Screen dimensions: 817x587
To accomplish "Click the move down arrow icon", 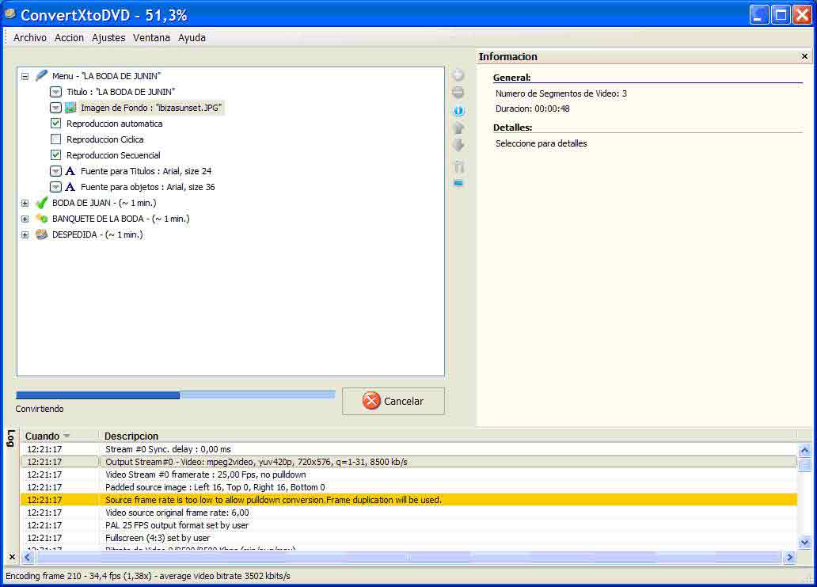I will pos(458,145).
